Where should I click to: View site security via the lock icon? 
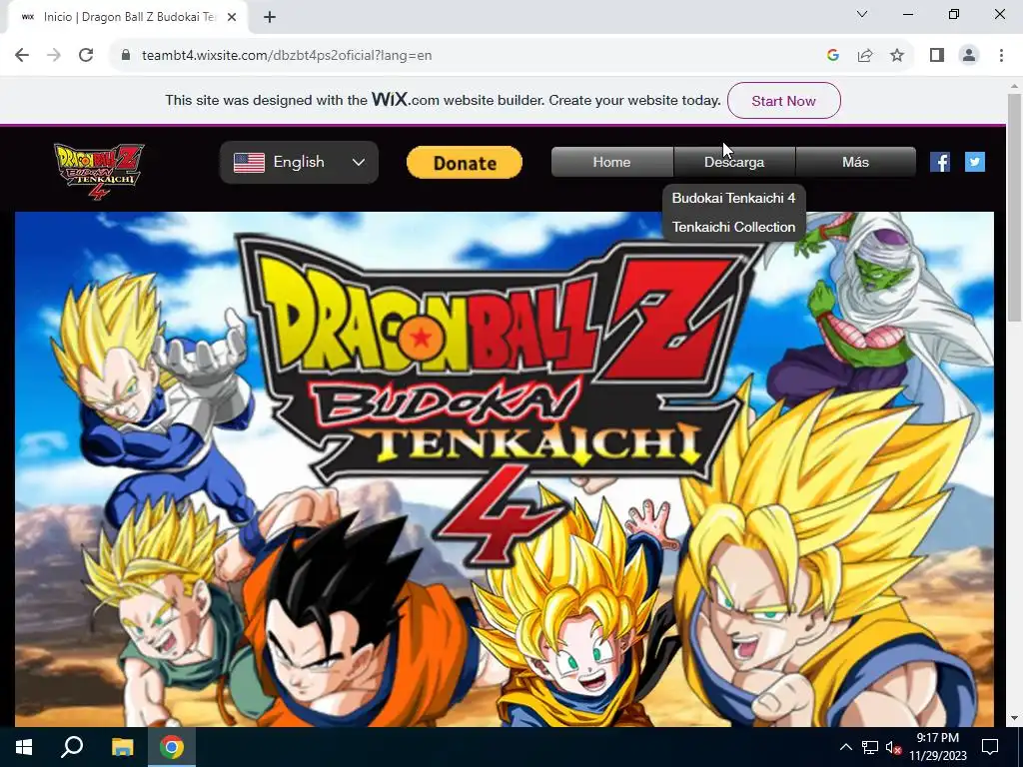tap(126, 56)
